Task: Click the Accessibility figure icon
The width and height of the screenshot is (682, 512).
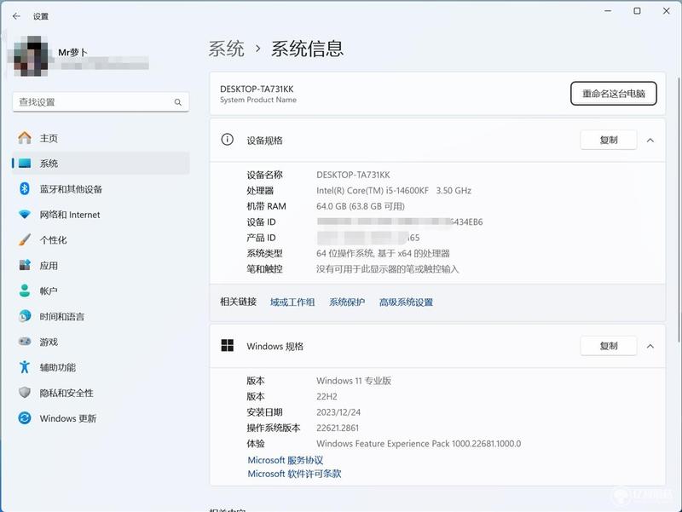Action: [x=25, y=367]
